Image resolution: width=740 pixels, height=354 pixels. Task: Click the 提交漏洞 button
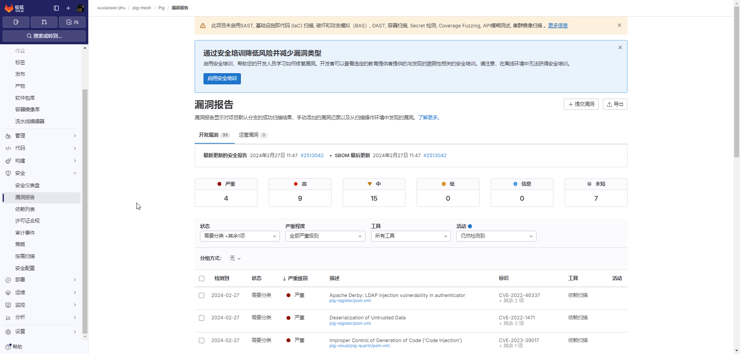pos(581,104)
